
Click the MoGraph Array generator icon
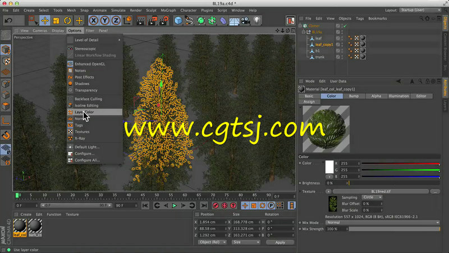click(x=212, y=21)
